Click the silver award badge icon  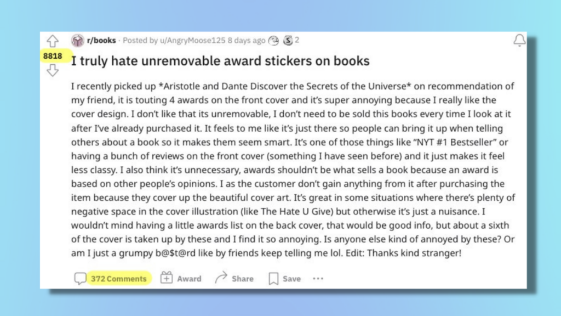(288, 41)
